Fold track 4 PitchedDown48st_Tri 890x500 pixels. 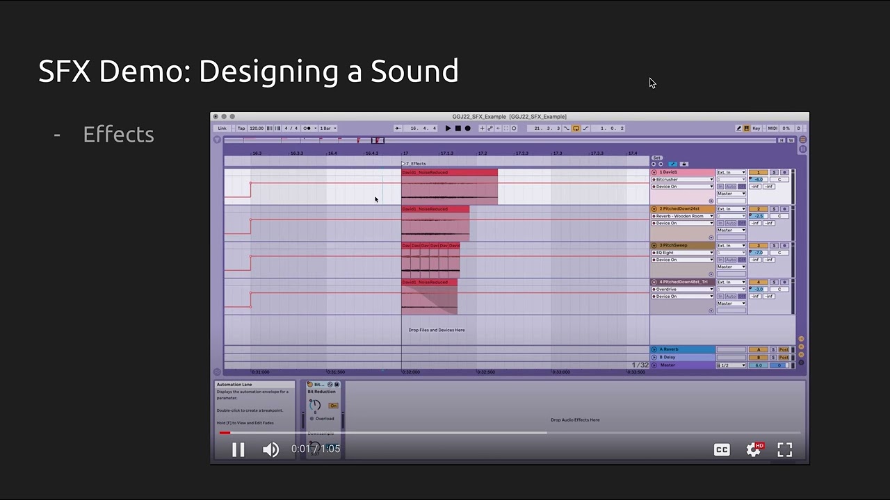654,282
